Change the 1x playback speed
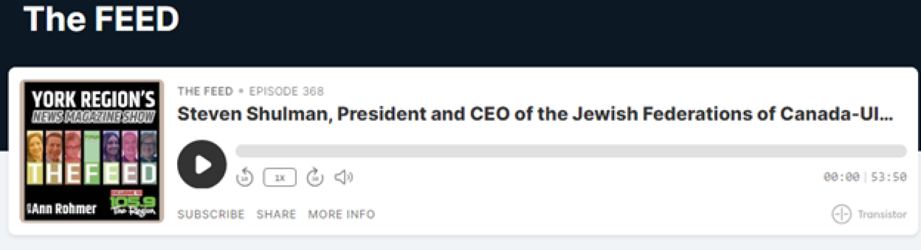Viewport: 921px width, 250px height. (x=280, y=178)
